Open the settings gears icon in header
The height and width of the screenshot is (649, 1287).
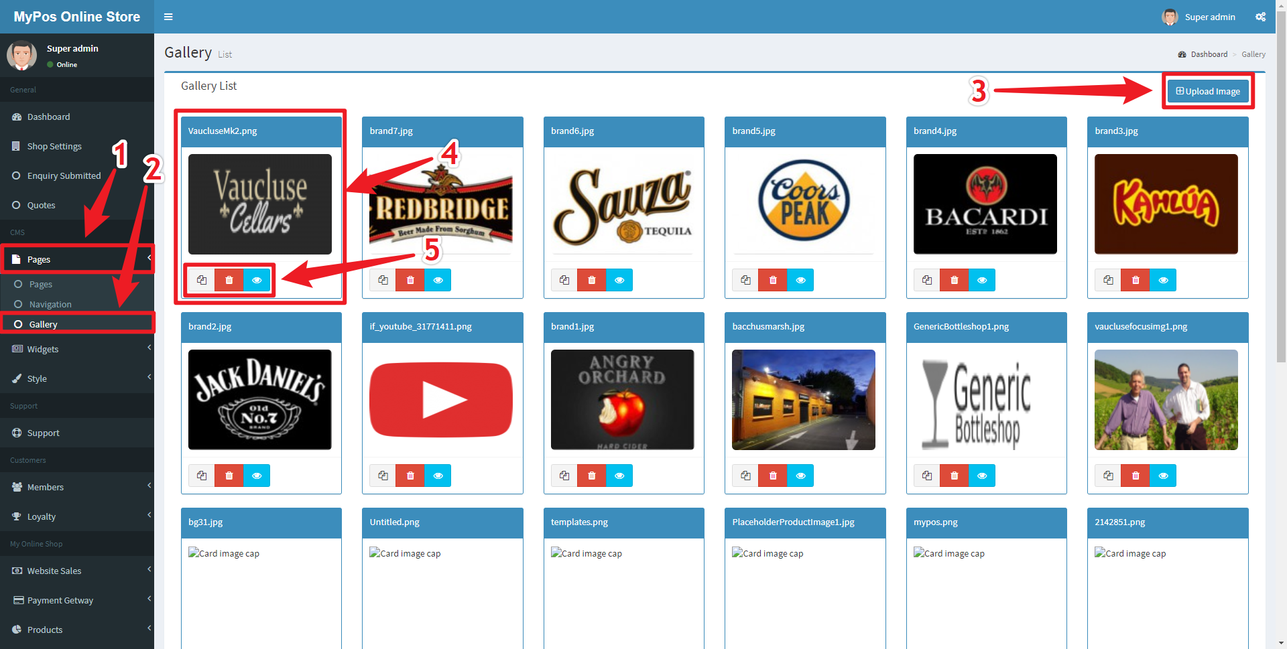click(1260, 17)
